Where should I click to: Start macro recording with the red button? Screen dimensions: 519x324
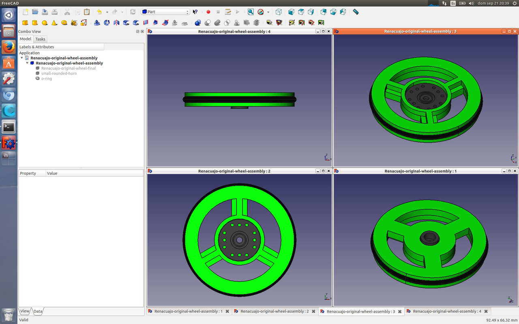208,12
